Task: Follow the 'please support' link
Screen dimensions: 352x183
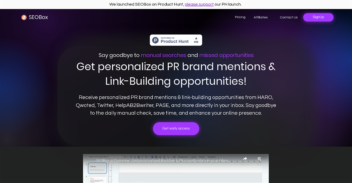Action: 199,4
